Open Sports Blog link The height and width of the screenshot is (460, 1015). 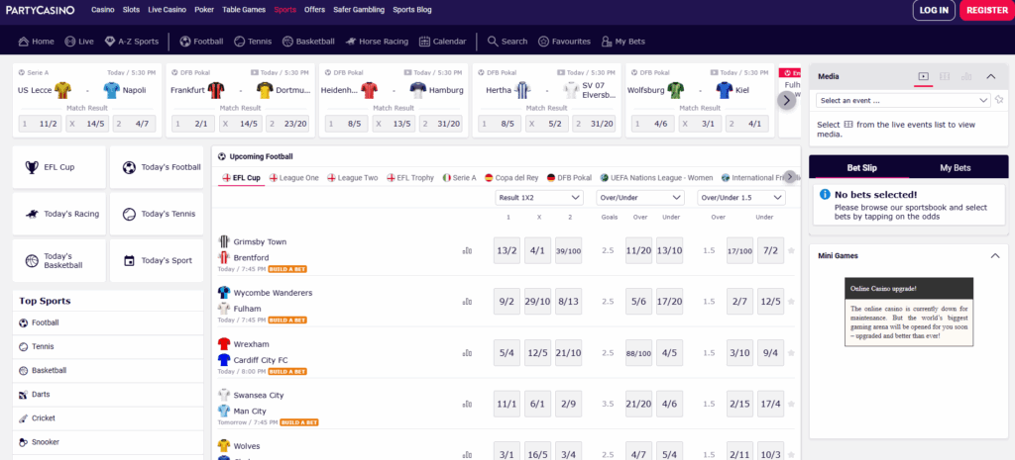412,10
